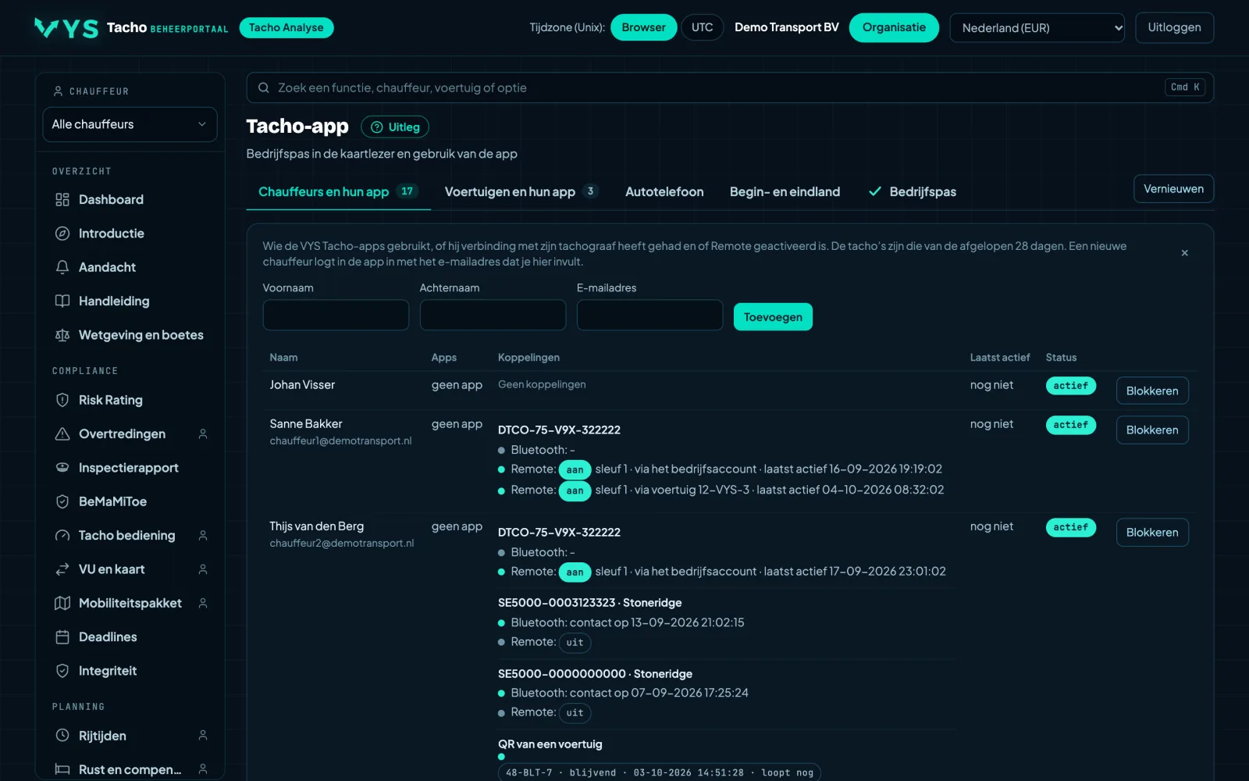1249x781 pixels.
Task: Open the Begin- en eindland tab
Action: click(x=785, y=192)
